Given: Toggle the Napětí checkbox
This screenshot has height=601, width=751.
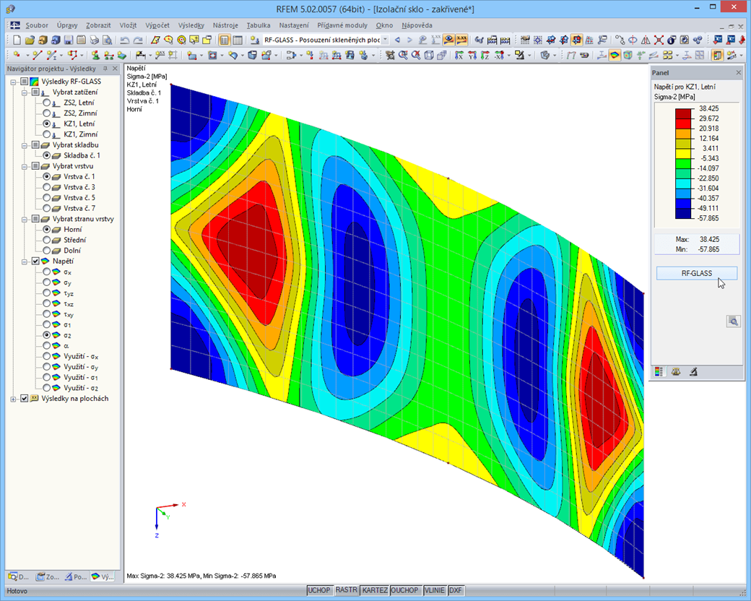Looking at the screenshot, I should tap(35, 261).
